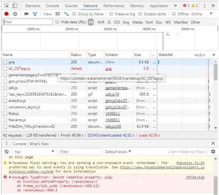Select the document icon beside graj
Viewport: 219px width, 195px height.
click(5, 62)
